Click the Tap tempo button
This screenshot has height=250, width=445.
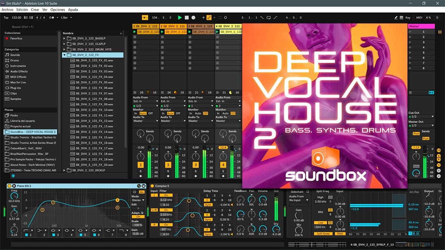6,17
